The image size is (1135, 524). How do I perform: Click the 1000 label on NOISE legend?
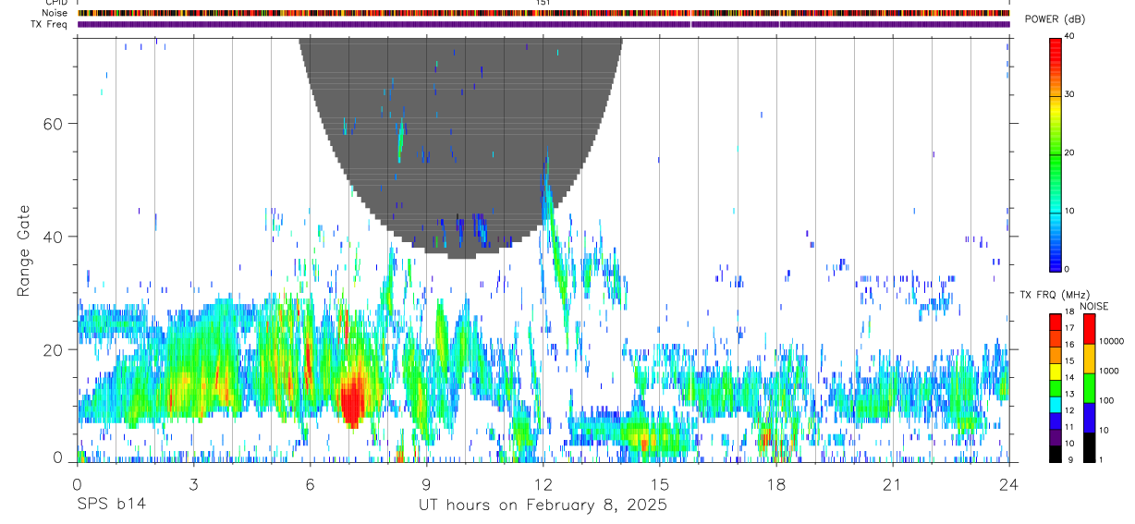[x=1109, y=372]
